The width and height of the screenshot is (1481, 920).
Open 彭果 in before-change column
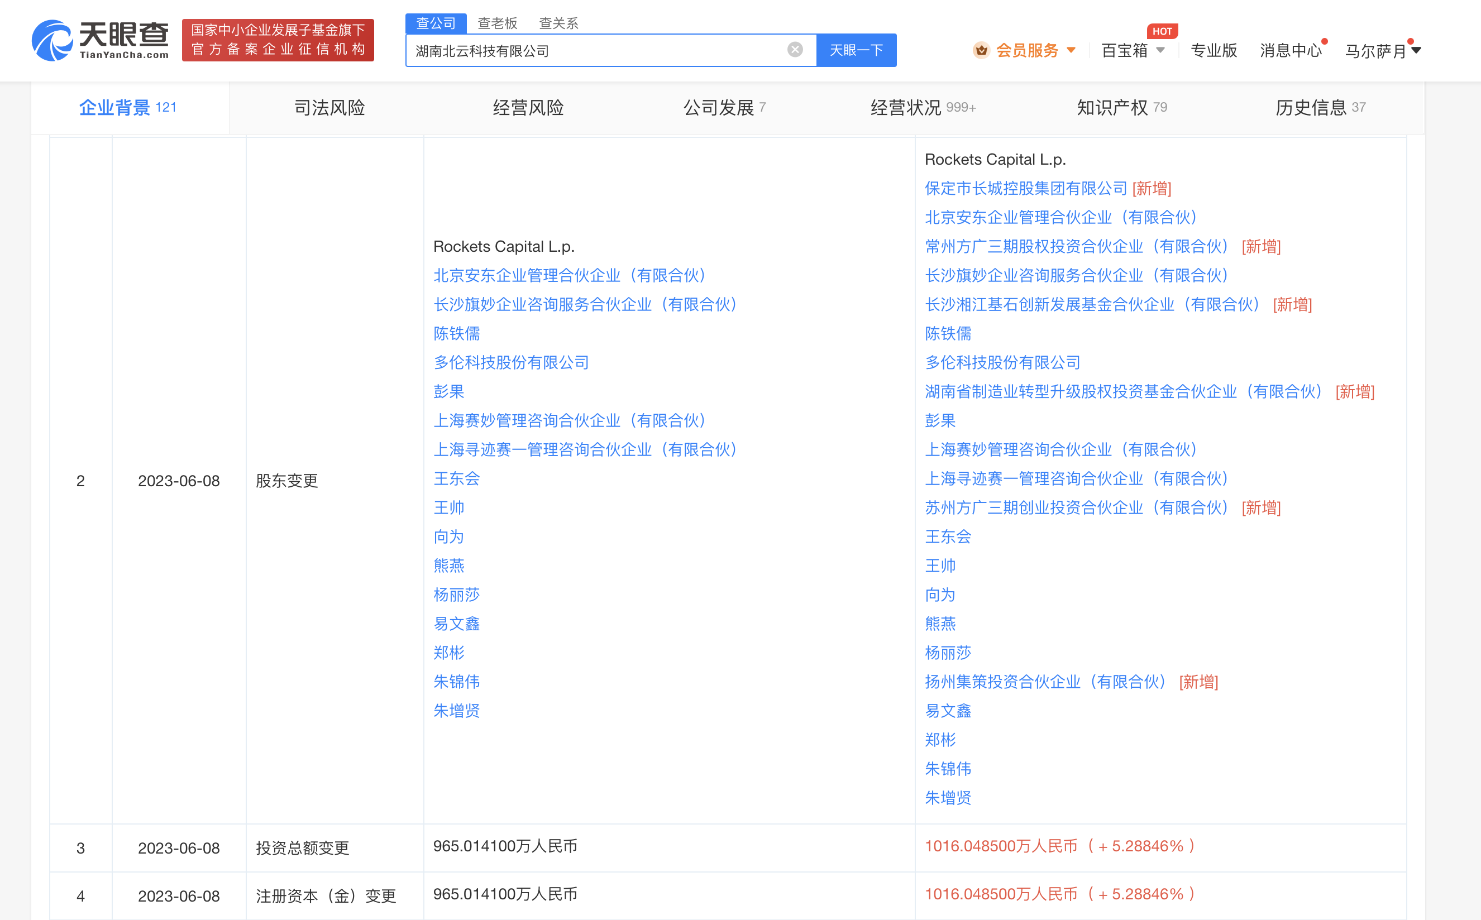448,391
